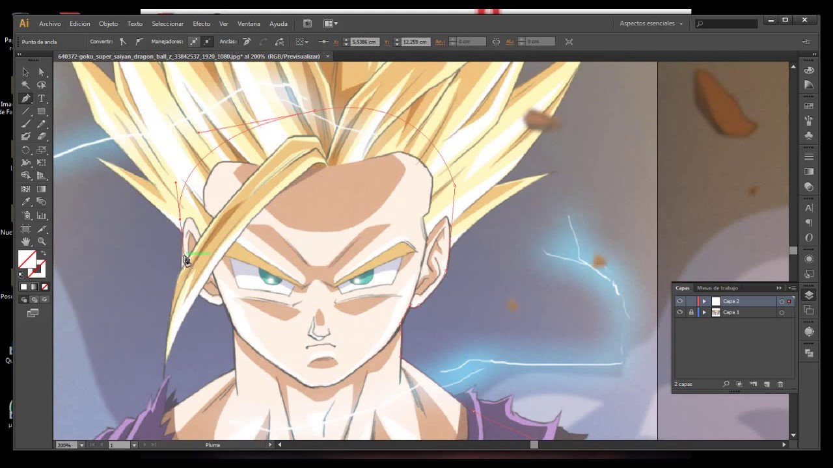Viewport: 833px width, 468px height.
Task: Select the Eyedropper tool
Action: pyautogui.click(x=25, y=202)
